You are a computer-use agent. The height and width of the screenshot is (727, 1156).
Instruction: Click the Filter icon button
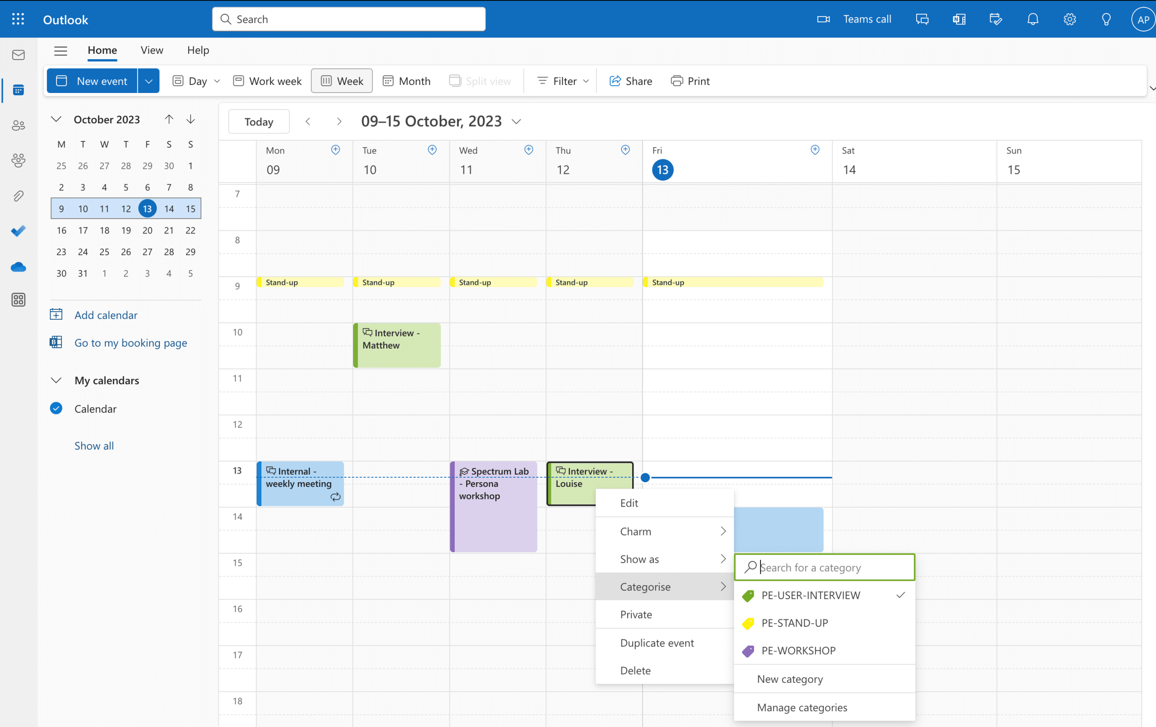click(542, 80)
